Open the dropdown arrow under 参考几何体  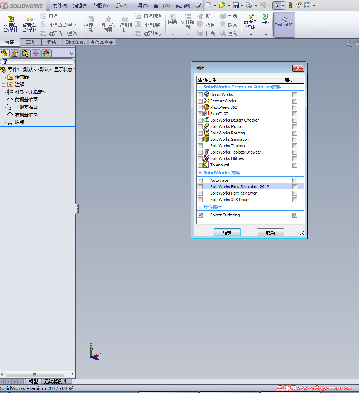[251, 35]
